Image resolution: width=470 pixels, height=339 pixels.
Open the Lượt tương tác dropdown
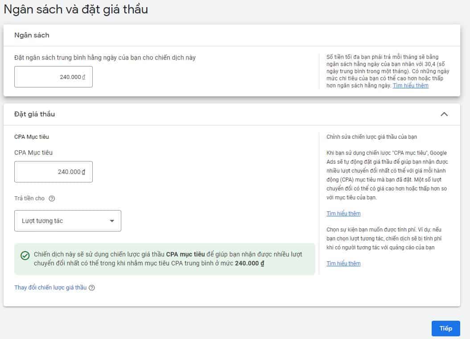pos(67,221)
